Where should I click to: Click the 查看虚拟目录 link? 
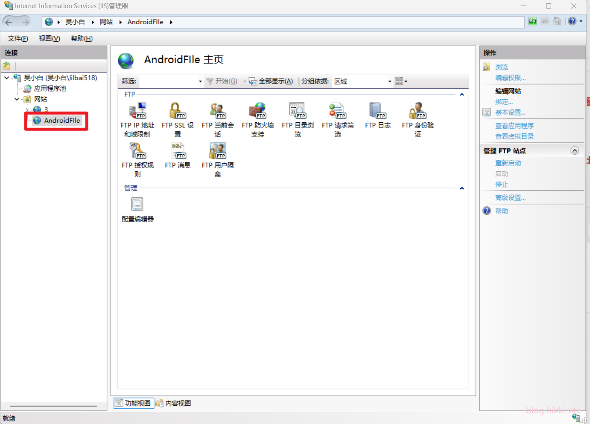point(514,136)
